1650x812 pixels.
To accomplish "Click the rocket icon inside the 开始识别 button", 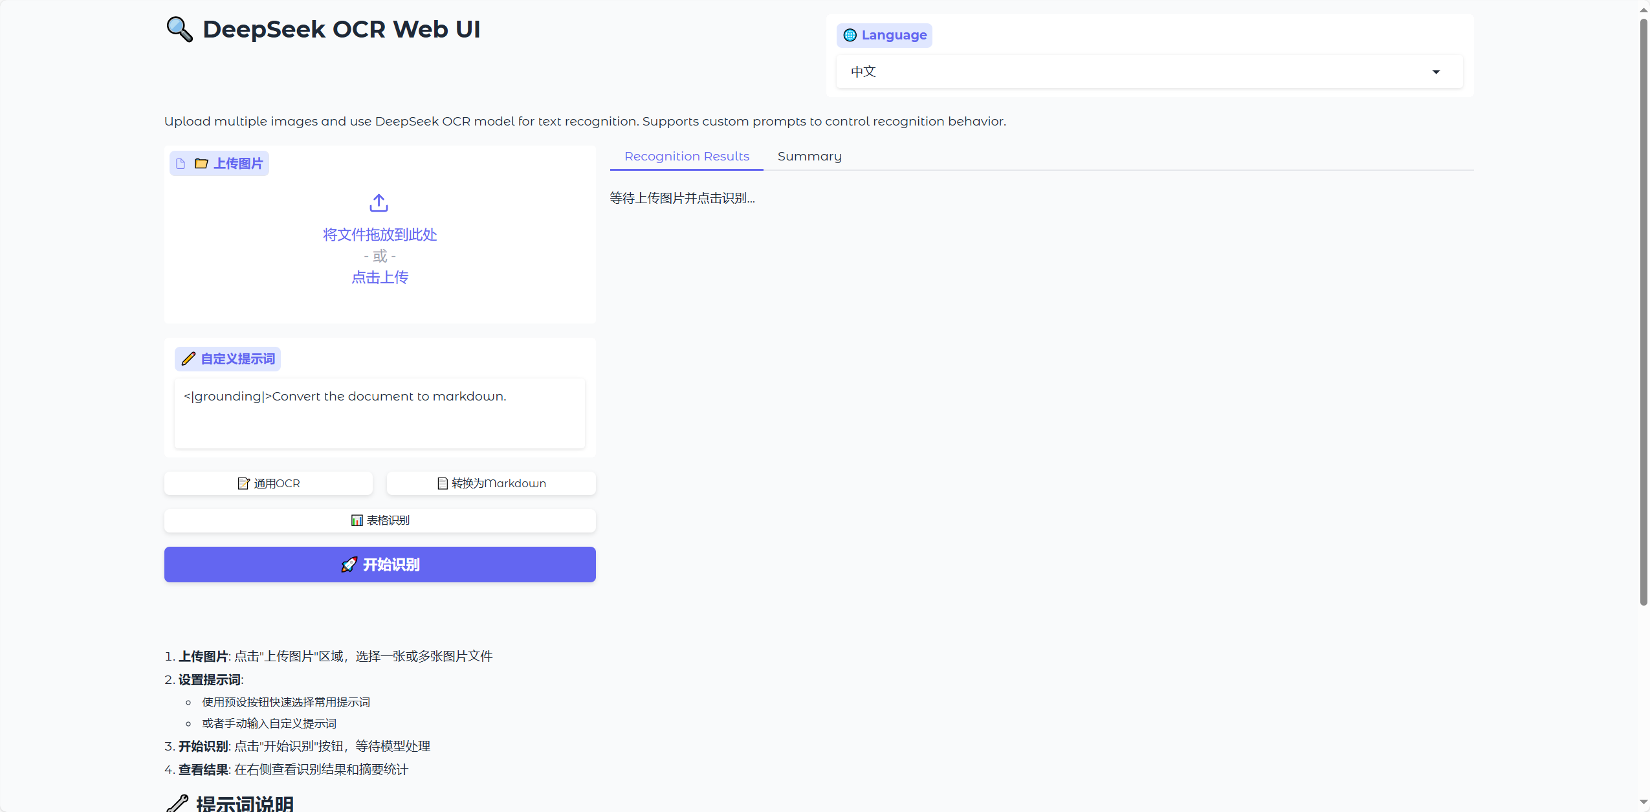I will [x=349, y=564].
